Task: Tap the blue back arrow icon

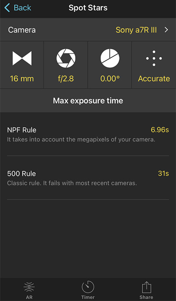Action: point(7,8)
